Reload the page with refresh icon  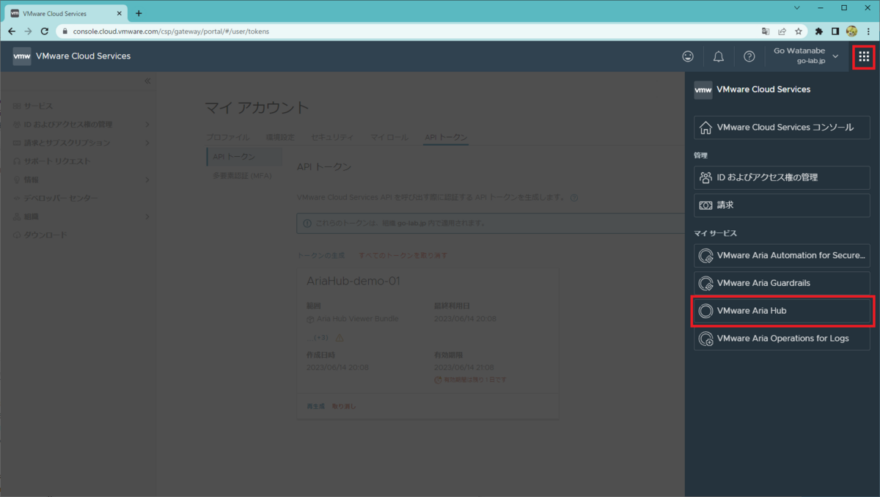45,32
